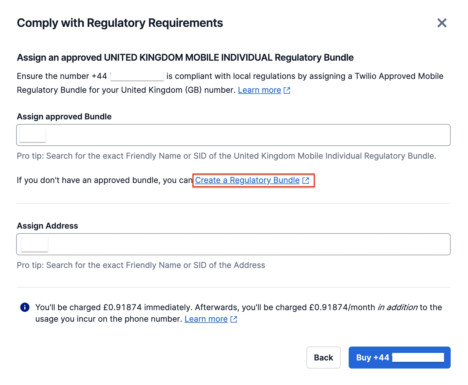468x385 pixels.
Task: Open Learn more link about phone number charges
Action: pos(206,319)
